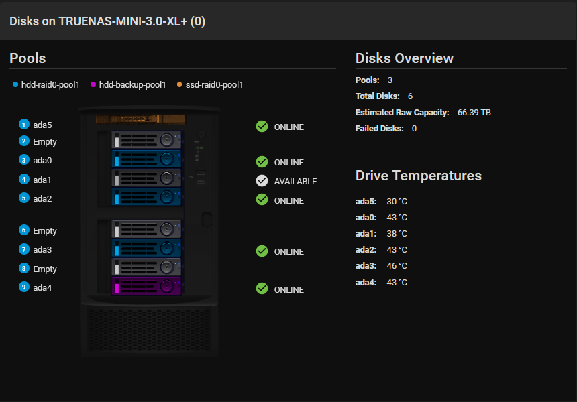Click the Empty label for slot 2
577x402 pixels.
tap(45, 142)
